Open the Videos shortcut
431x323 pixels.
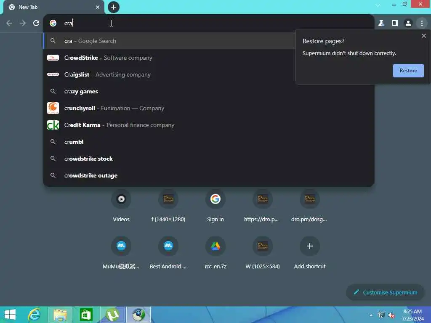point(121,205)
